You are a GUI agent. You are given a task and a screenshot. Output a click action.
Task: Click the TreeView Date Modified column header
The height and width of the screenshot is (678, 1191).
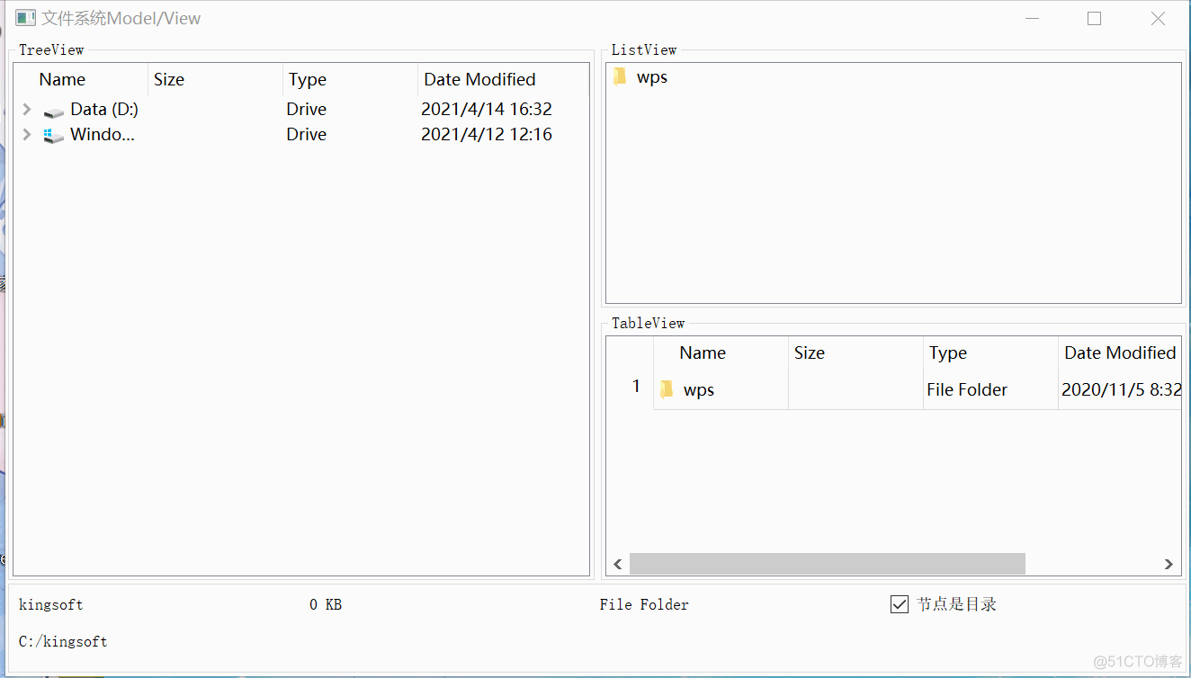pos(503,79)
